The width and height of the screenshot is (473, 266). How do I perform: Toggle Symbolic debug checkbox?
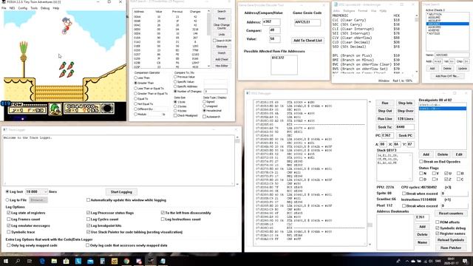point(437,228)
